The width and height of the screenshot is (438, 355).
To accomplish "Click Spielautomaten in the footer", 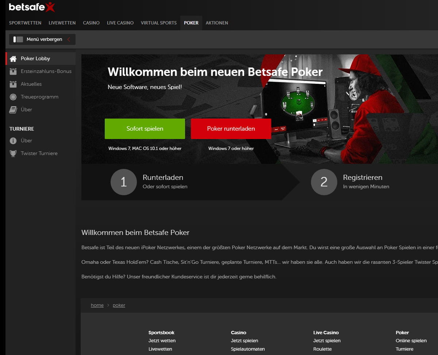I will [x=248, y=349].
